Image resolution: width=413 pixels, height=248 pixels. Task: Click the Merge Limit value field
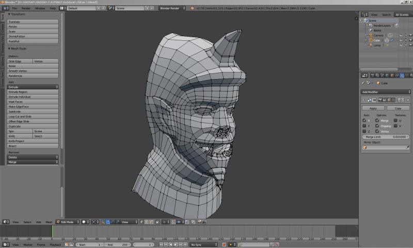pyautogui.click(x=386, y=136)
